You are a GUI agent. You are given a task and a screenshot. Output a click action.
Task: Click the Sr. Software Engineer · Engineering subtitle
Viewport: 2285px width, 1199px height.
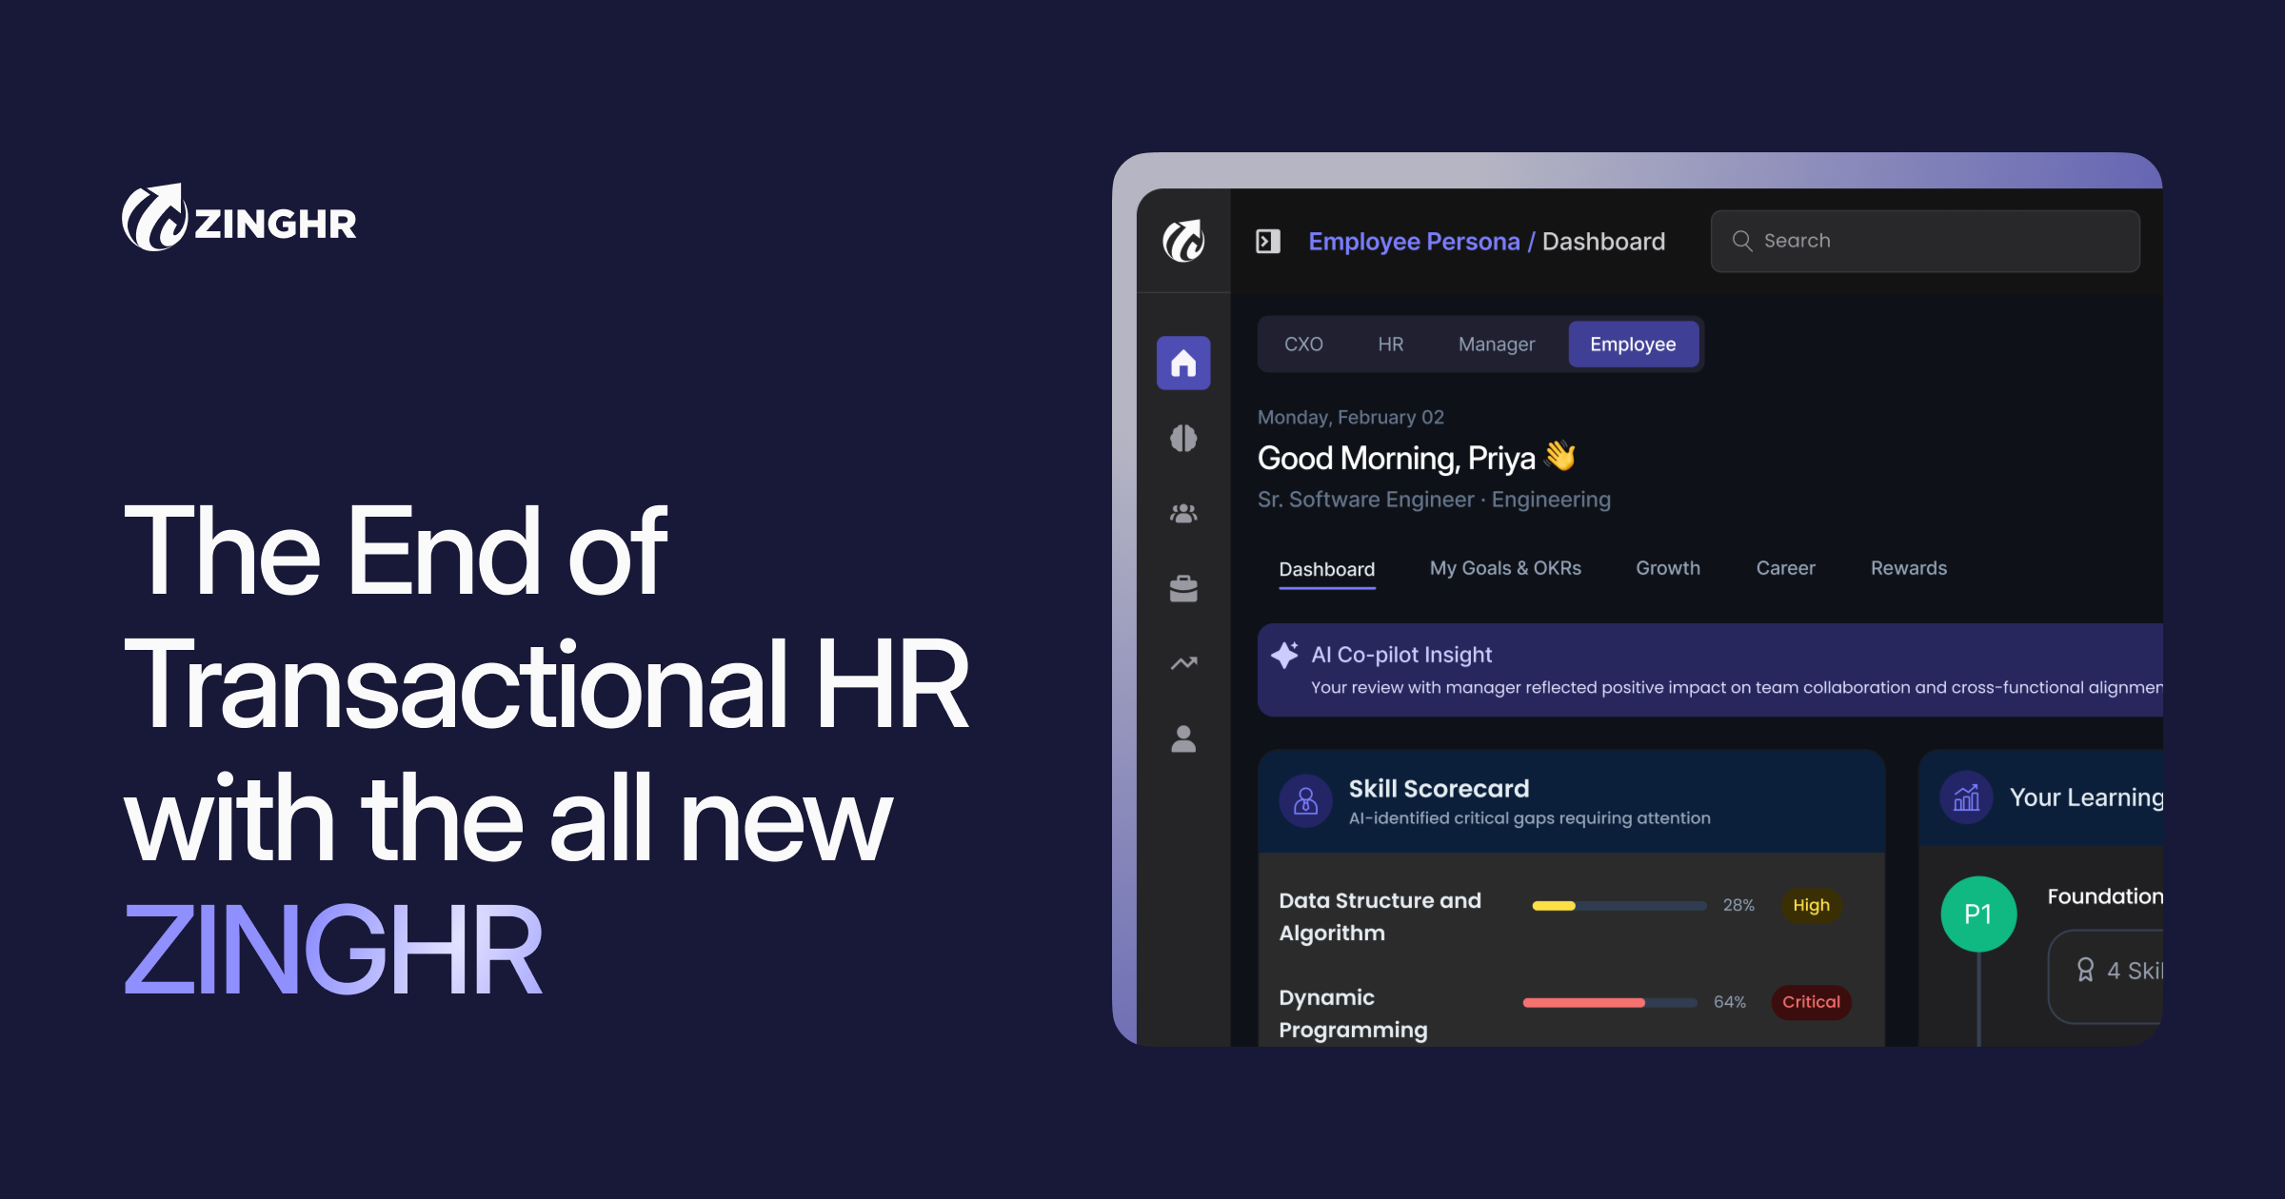point(1434,500)
